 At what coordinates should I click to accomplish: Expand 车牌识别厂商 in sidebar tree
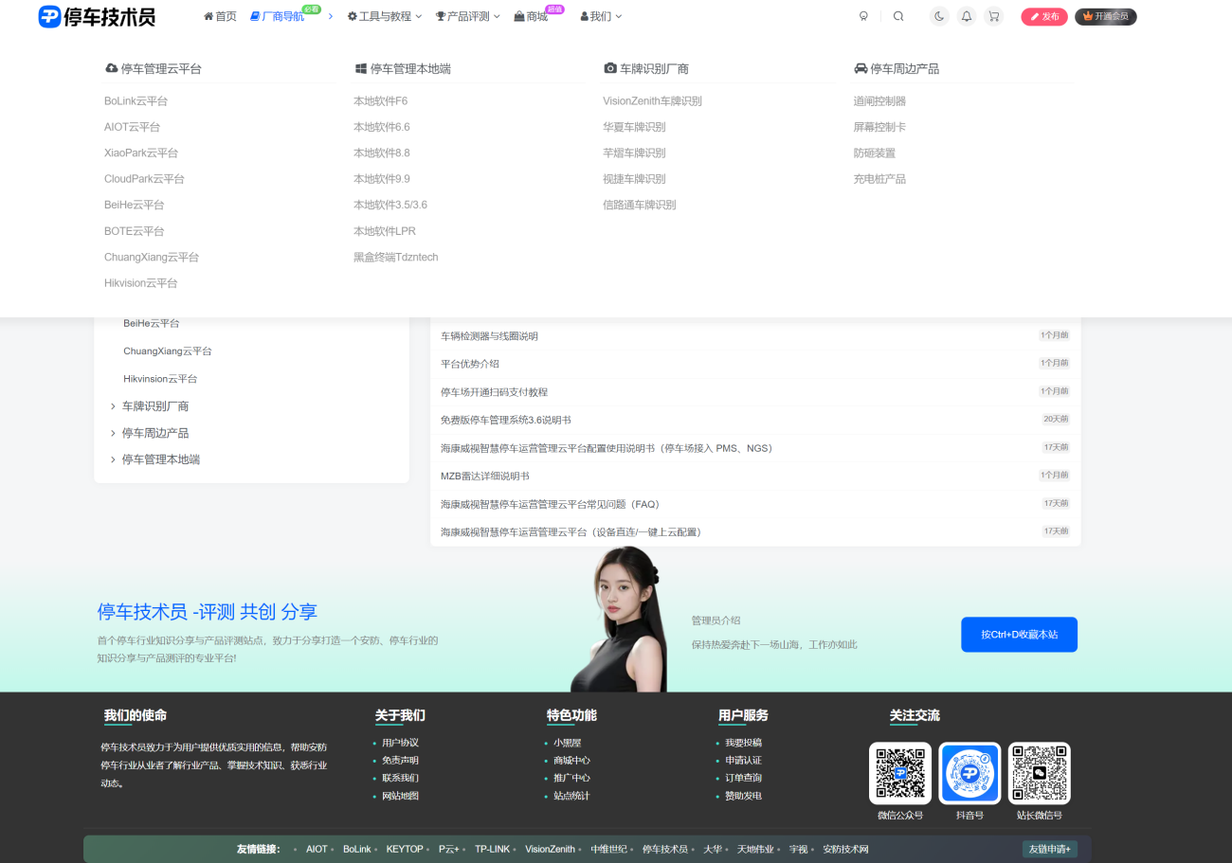(x=154, y=406)
